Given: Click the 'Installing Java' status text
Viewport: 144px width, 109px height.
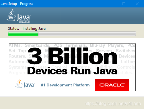Looking at the screenshot, I should pos(34,29).
